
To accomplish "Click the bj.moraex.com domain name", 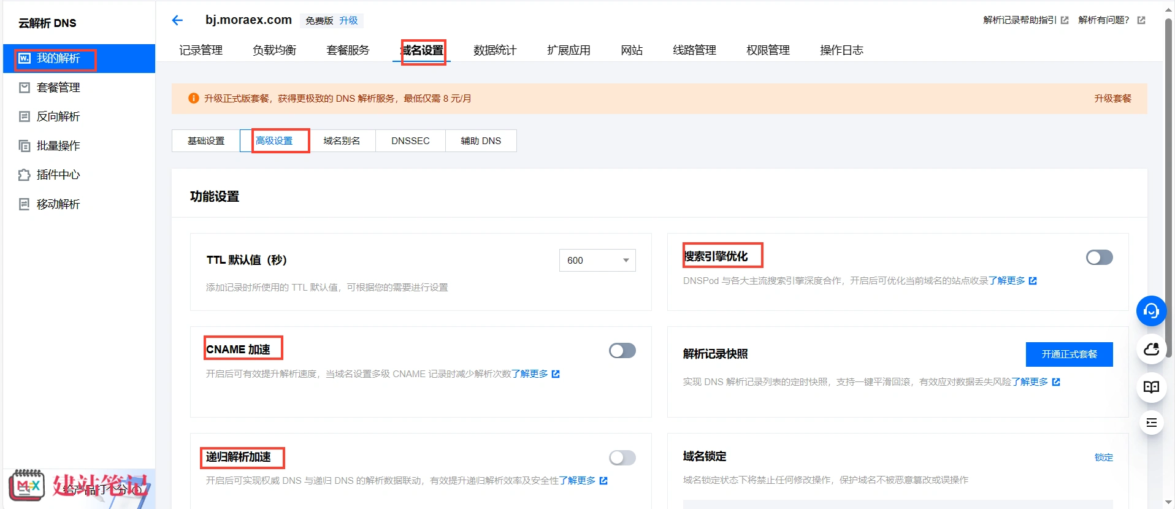I will tap(248, 20).
